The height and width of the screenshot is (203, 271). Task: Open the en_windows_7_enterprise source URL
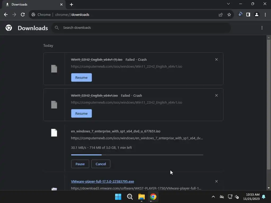pyautogui.click(x=137, y=138)
